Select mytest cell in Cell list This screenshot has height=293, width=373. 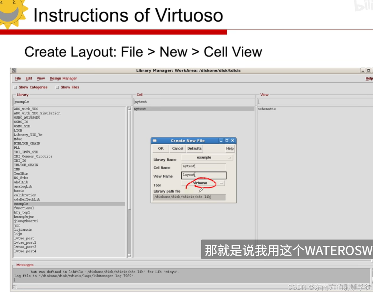pos(194,109)
